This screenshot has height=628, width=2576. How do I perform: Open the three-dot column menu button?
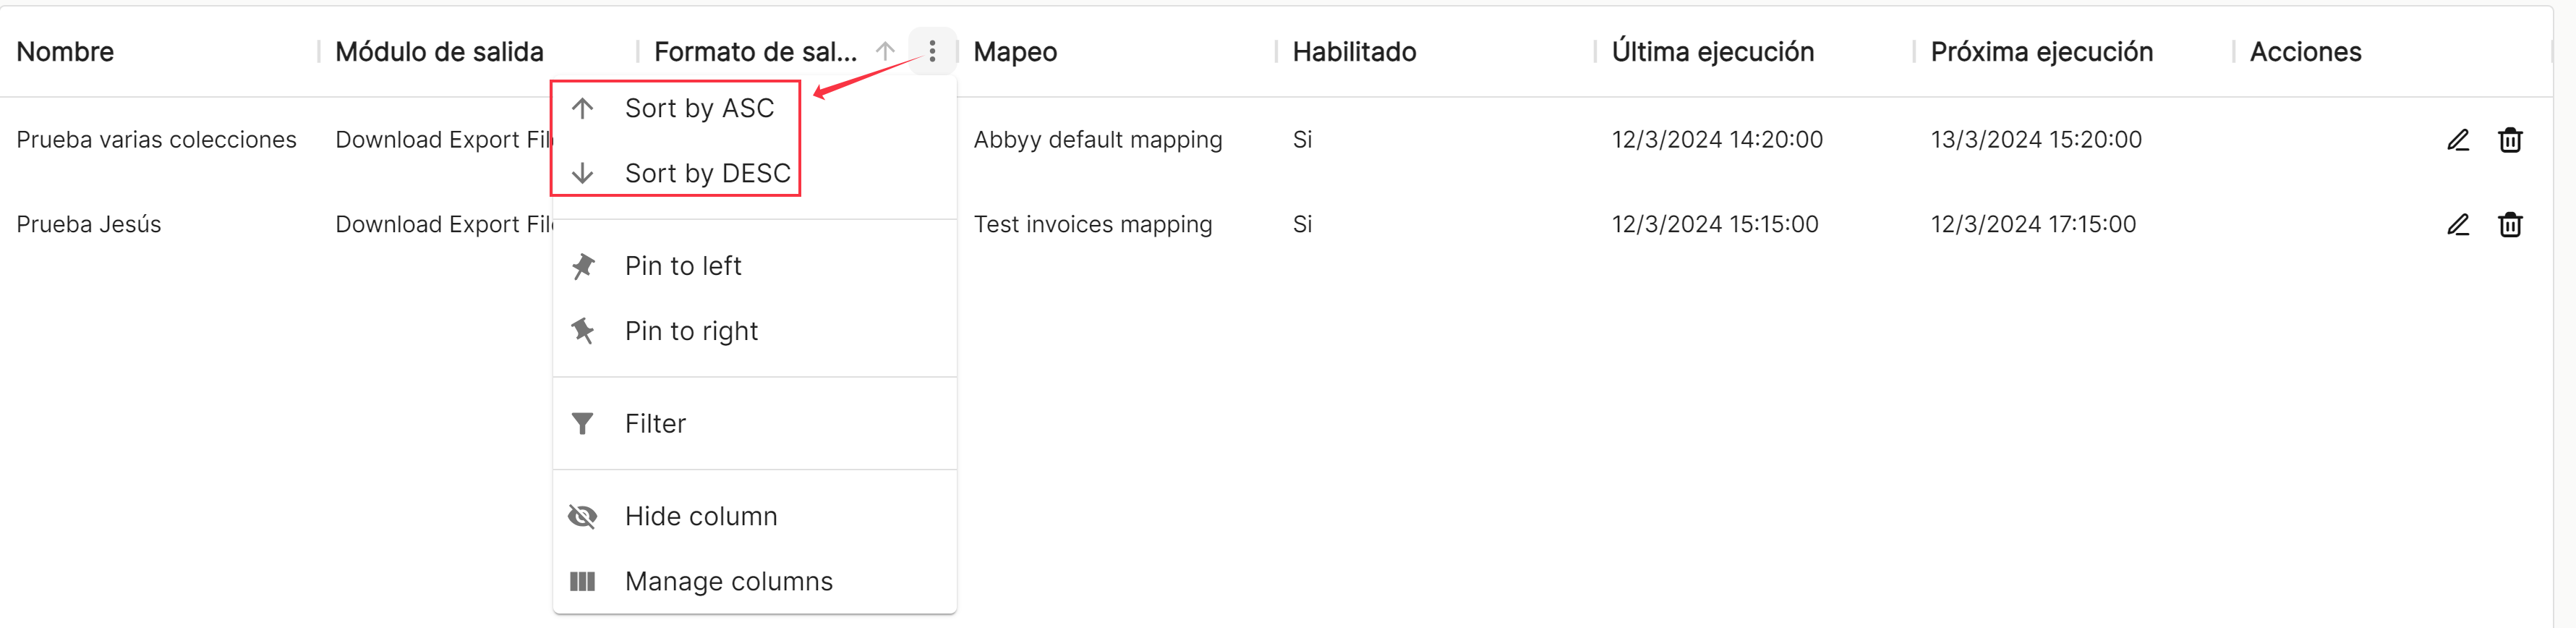932,51
